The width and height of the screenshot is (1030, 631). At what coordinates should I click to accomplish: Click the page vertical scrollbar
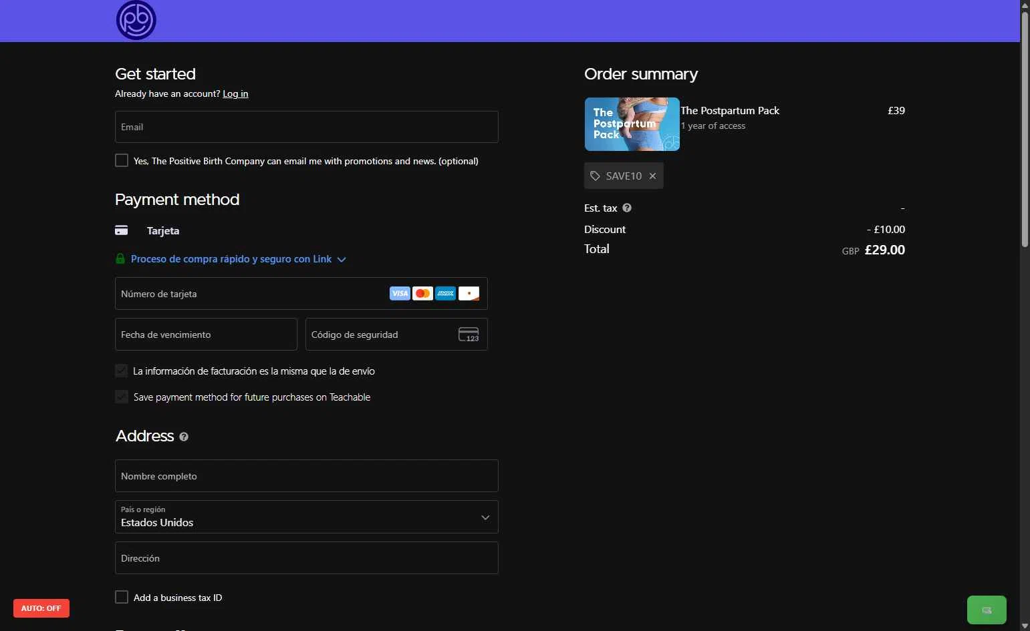click(x=1025, y=130)
